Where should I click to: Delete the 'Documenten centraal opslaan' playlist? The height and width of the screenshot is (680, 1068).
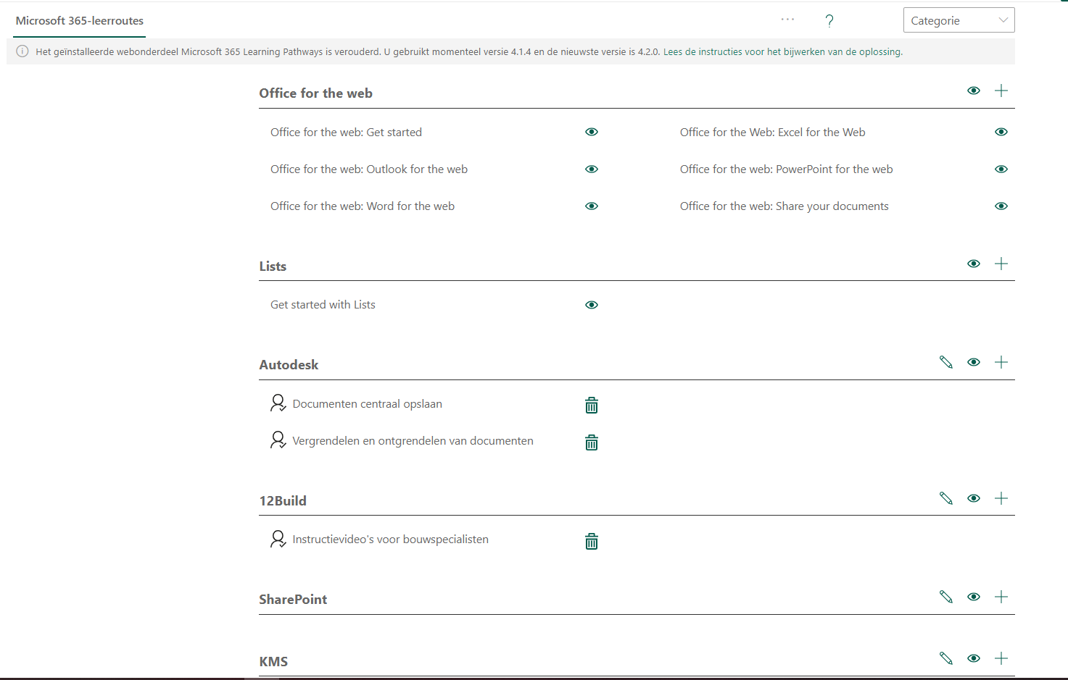click(591, 405)
